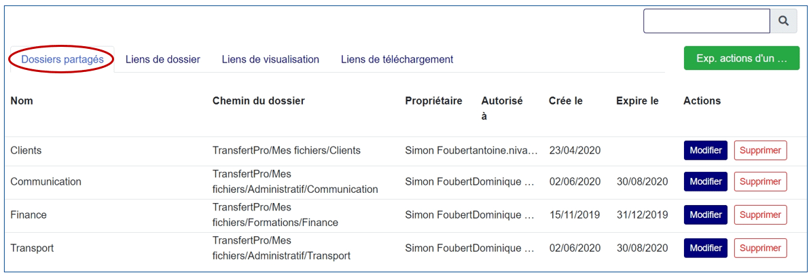Click the magnifying glass search icon
811x277 pixels.
pyautogui.click(x=783, y=21)
